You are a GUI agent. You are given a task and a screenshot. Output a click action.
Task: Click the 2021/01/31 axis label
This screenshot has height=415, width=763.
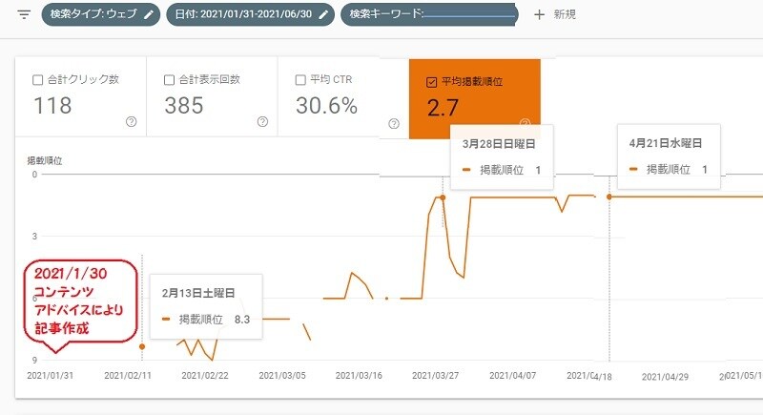tap(51, 376)
